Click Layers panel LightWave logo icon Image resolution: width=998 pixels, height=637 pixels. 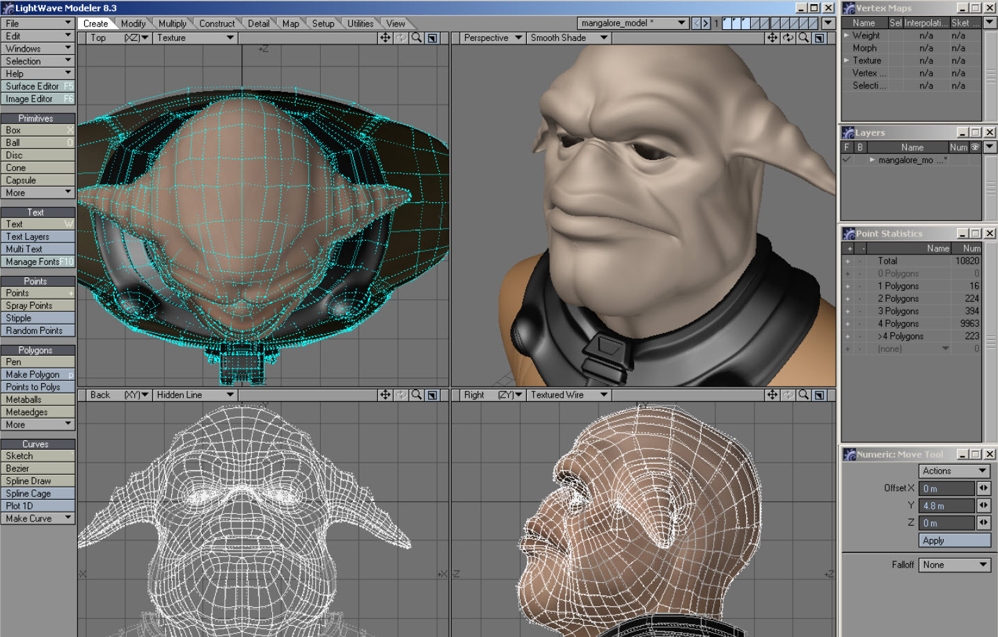click(x=848, y=132)
